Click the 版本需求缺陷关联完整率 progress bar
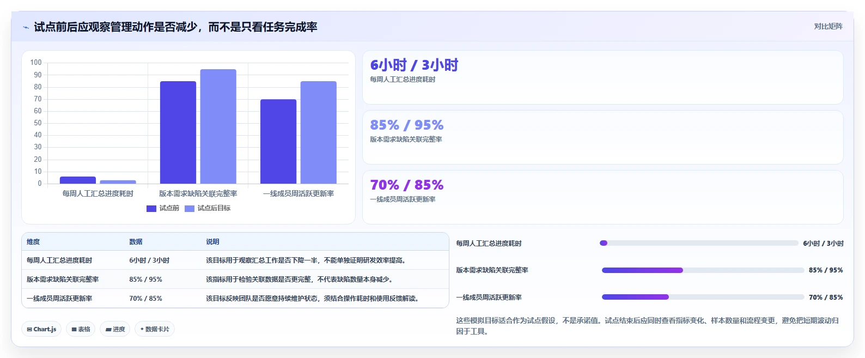This screenshot has width=865, height=358. 703,270
